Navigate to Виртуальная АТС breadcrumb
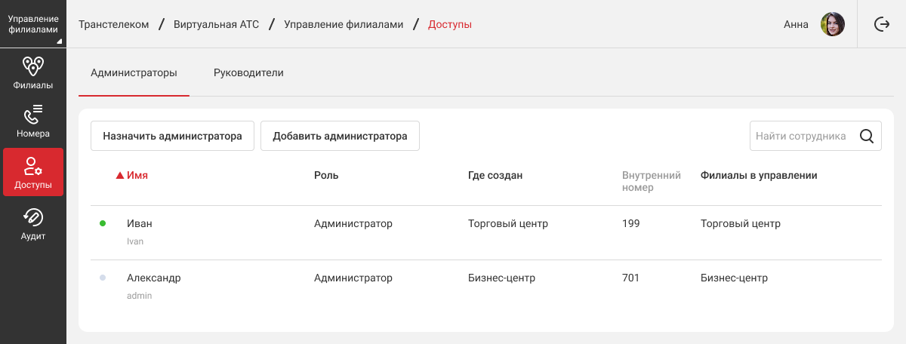 (x=216, y=24)
